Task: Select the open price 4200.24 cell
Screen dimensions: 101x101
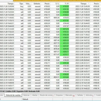Action: (x=47, y=23)
